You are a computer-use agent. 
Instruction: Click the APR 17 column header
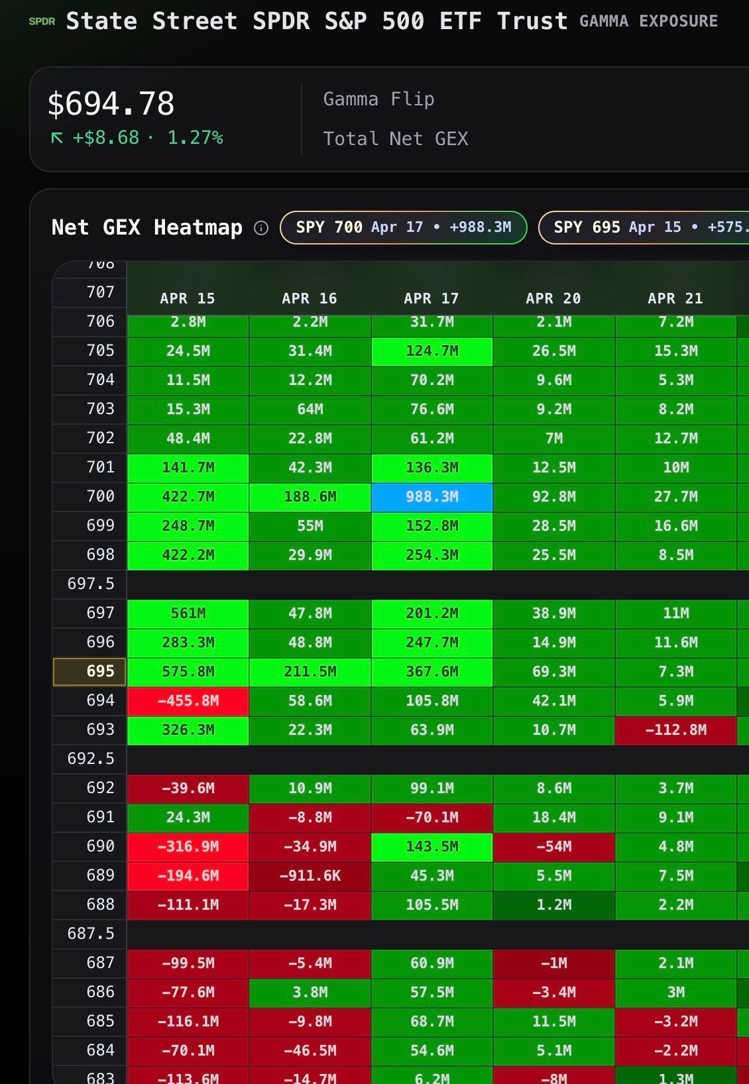point(432,298)
